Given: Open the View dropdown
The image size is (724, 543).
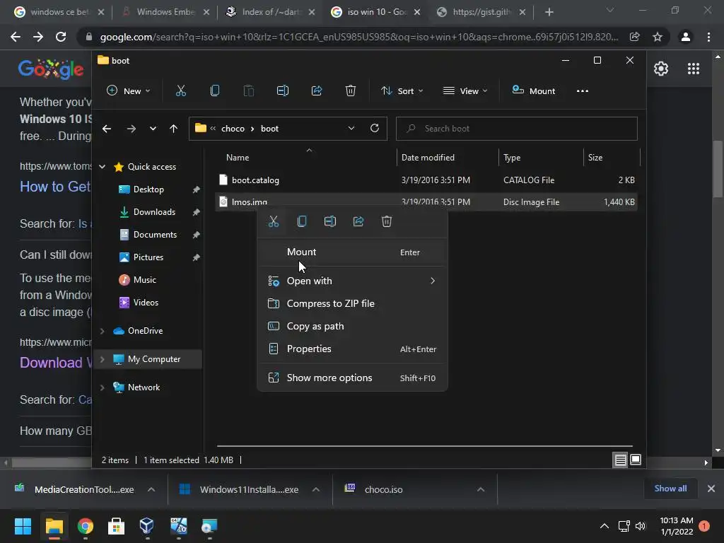Looking at the screenshot, I should click(x=465, y=91).
